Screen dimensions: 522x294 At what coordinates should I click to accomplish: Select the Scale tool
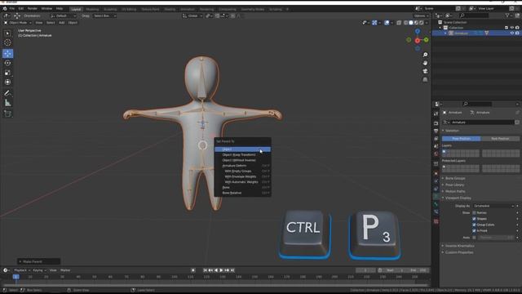coord(7,73)
